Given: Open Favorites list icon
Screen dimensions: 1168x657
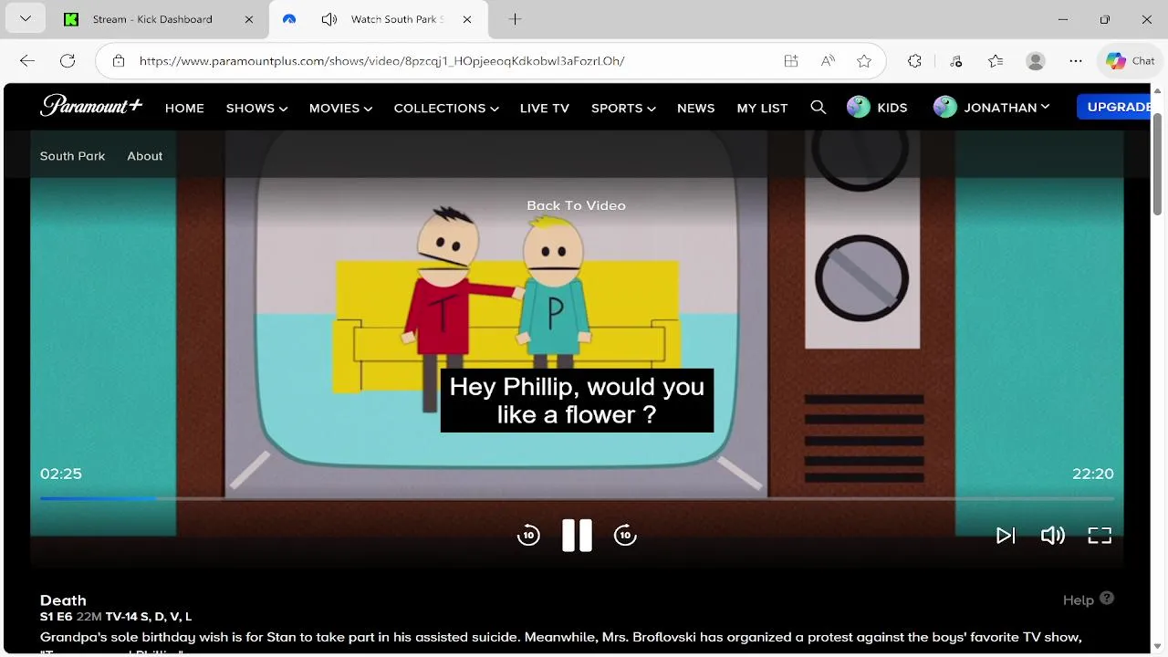Looking at the screenshot, I should coord(996,61).
